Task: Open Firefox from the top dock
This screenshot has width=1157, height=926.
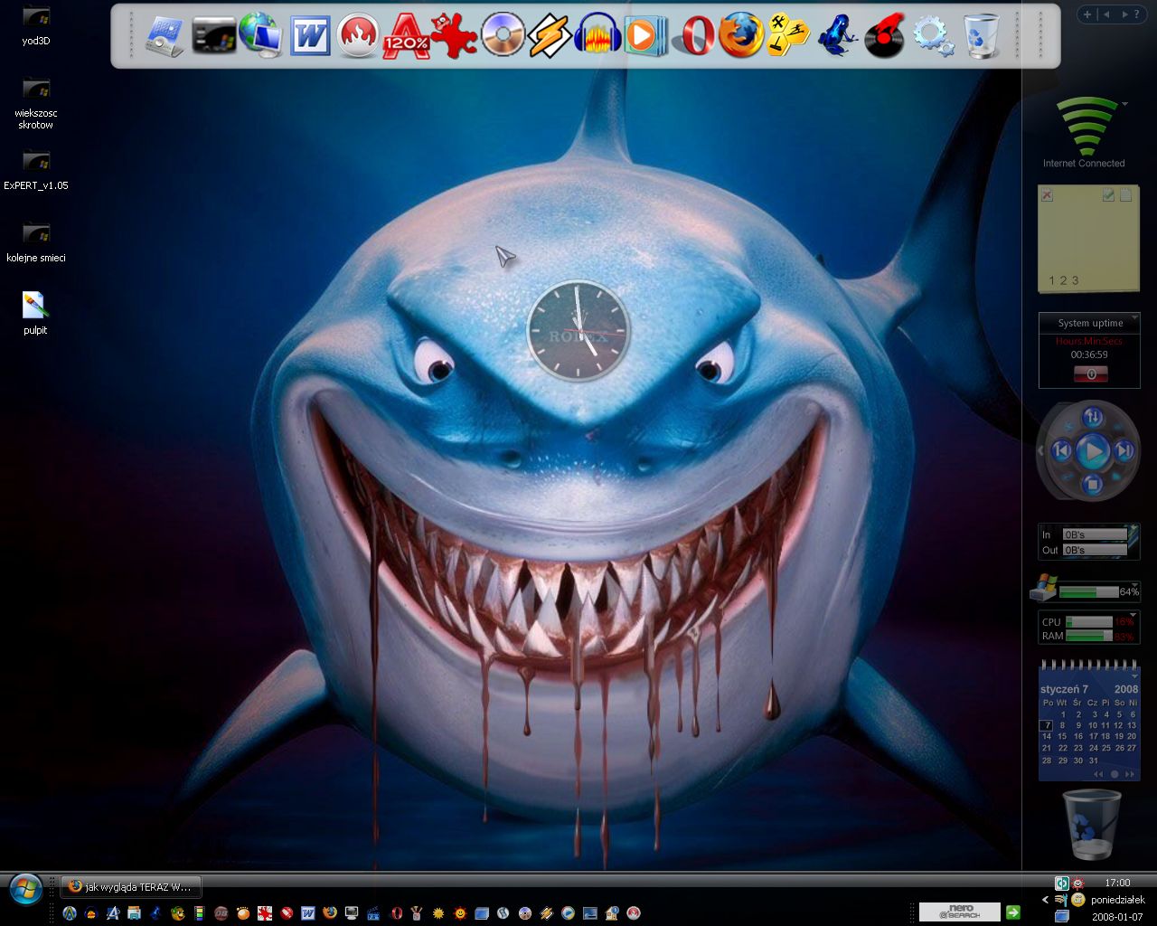Action: (741, 36)
